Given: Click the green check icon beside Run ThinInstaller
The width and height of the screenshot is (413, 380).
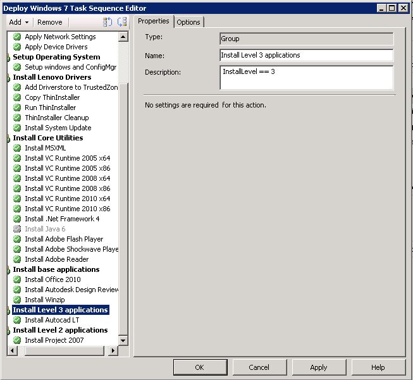Looking at the screenshot, I should (x=17, y=107).
